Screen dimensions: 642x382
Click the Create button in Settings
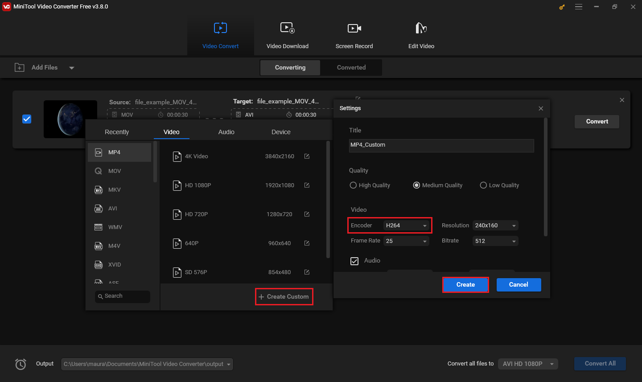[x=465, y=285]
